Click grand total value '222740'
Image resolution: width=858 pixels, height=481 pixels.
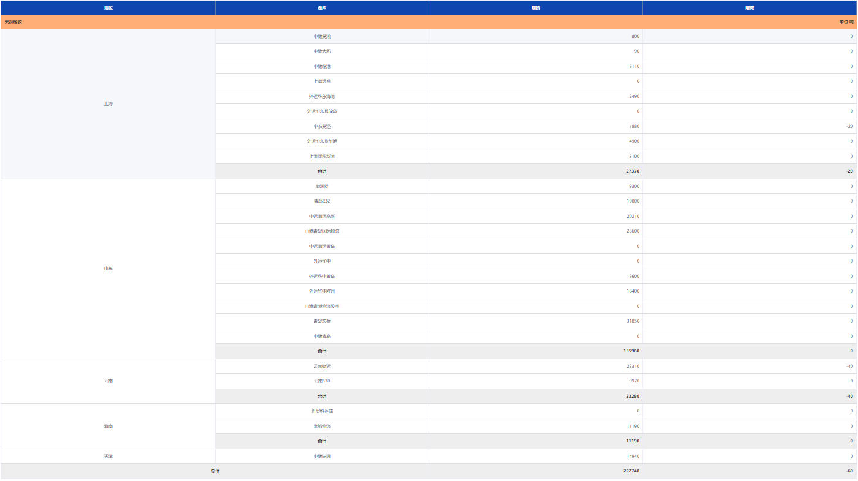pyautogui.click(x=631, y=471)
